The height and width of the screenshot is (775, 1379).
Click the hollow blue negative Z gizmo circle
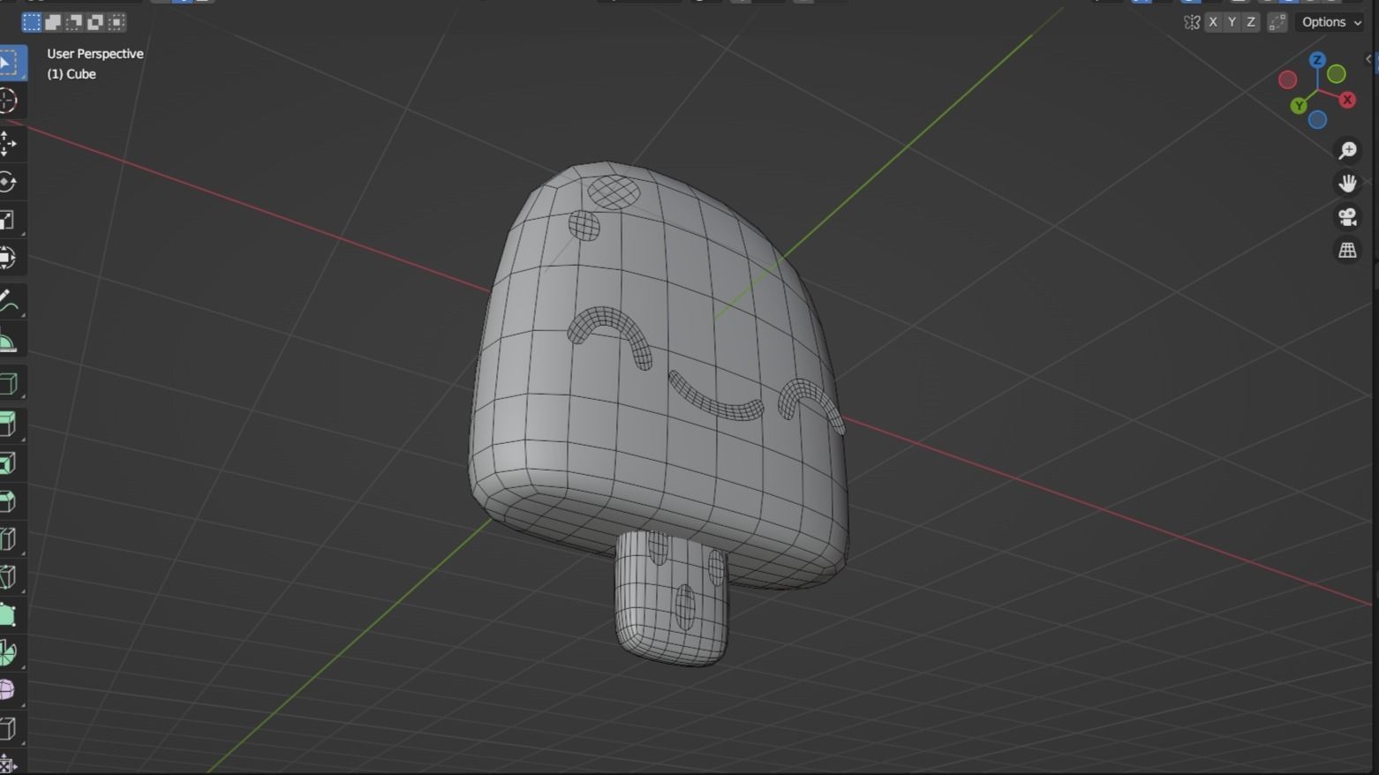(1317, 120)
